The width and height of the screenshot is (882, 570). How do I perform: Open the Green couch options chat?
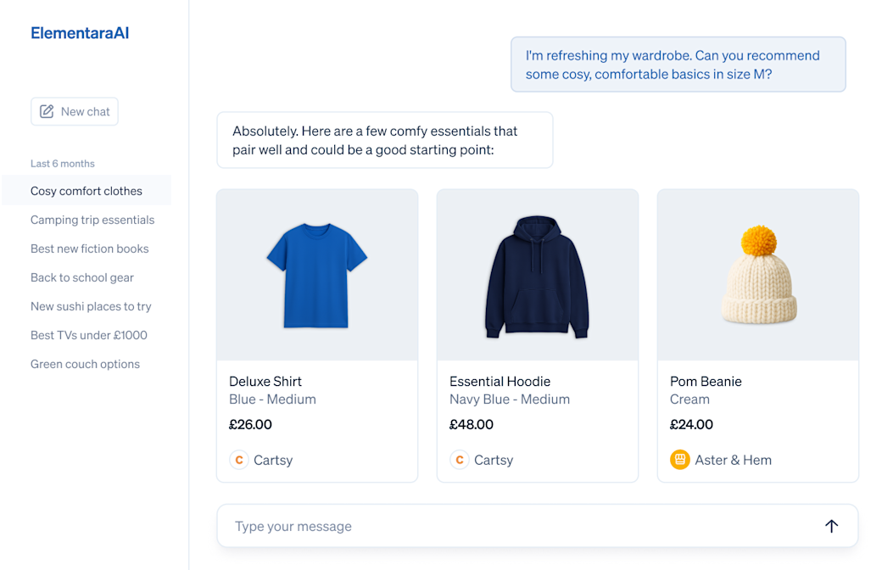(x=85, y=364)
